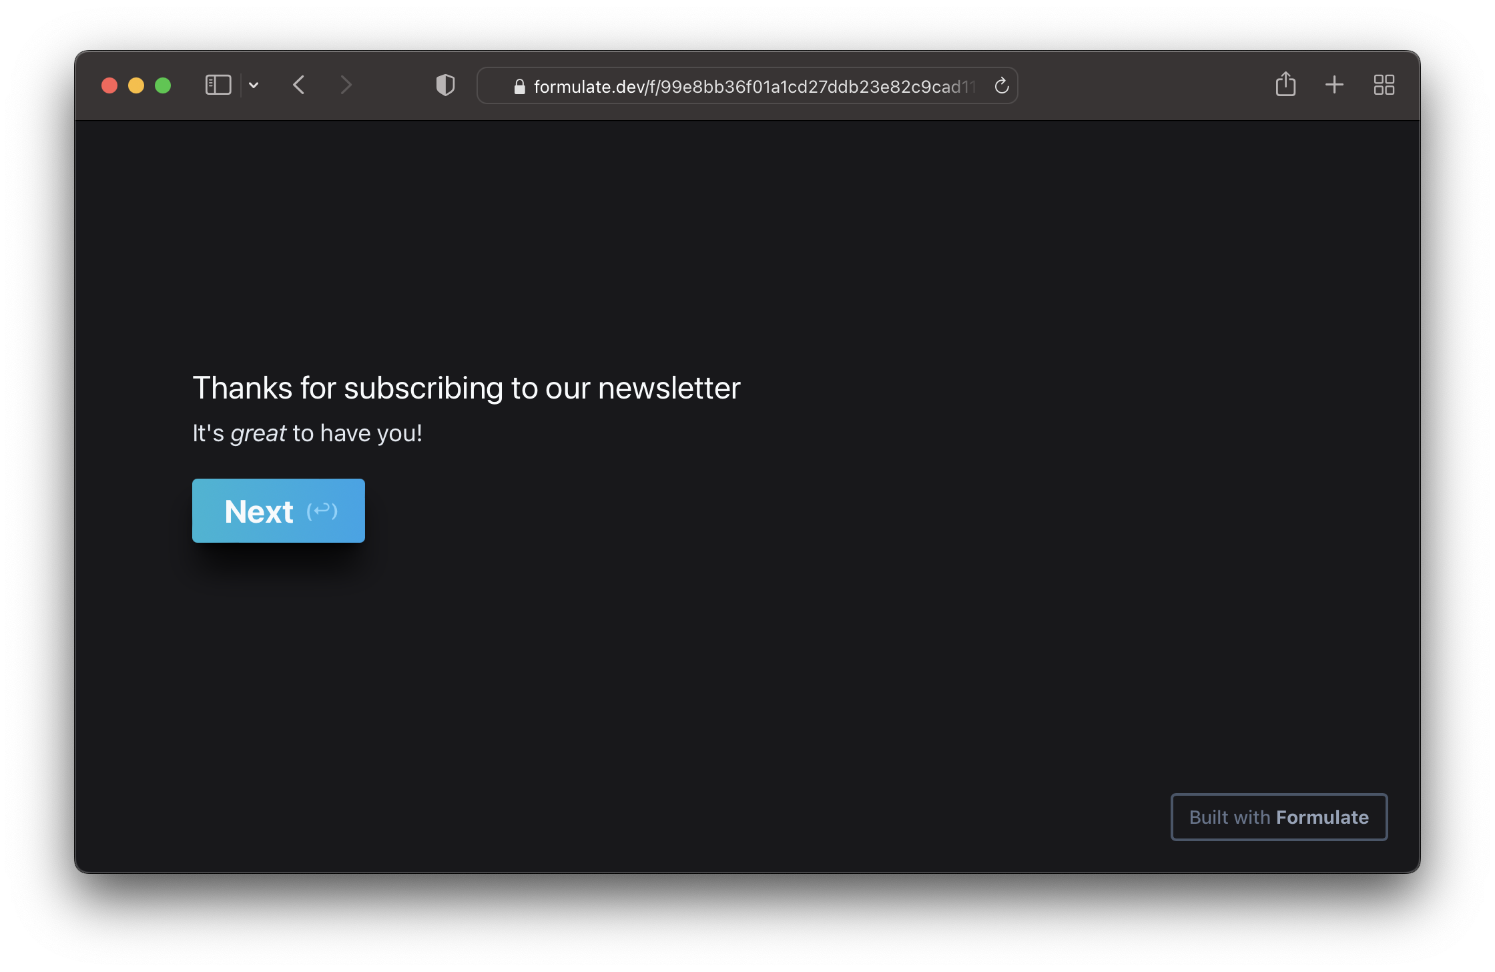Viewport: 1495px width, 972px height.
Task: Show the tab overview grid
Action: tap(1384, 85)
